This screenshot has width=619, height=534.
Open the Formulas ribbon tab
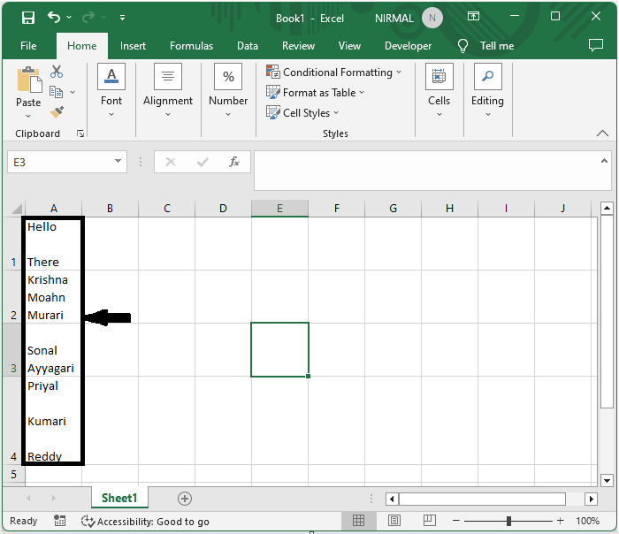click(191, 46)
